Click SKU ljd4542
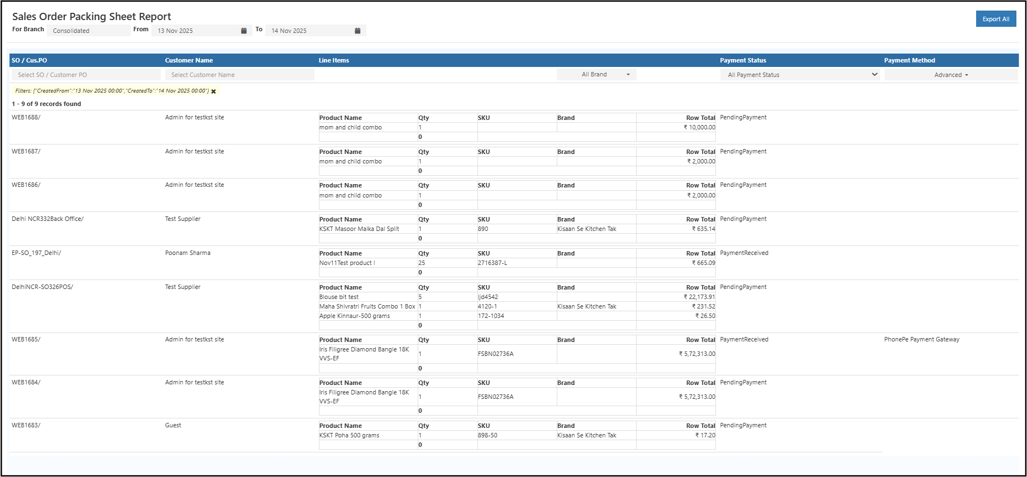Screen dimensions: 1027x477 (488, 297)
